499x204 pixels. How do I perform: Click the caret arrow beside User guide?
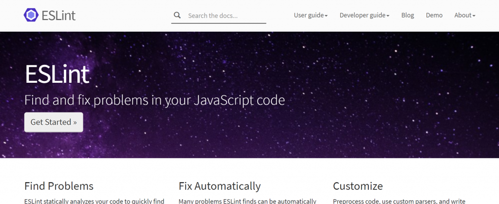(326, 16)
